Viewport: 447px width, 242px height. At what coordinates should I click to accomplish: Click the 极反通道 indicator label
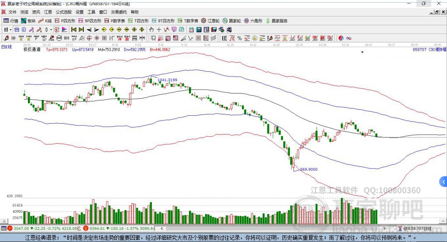coord(32,50)
